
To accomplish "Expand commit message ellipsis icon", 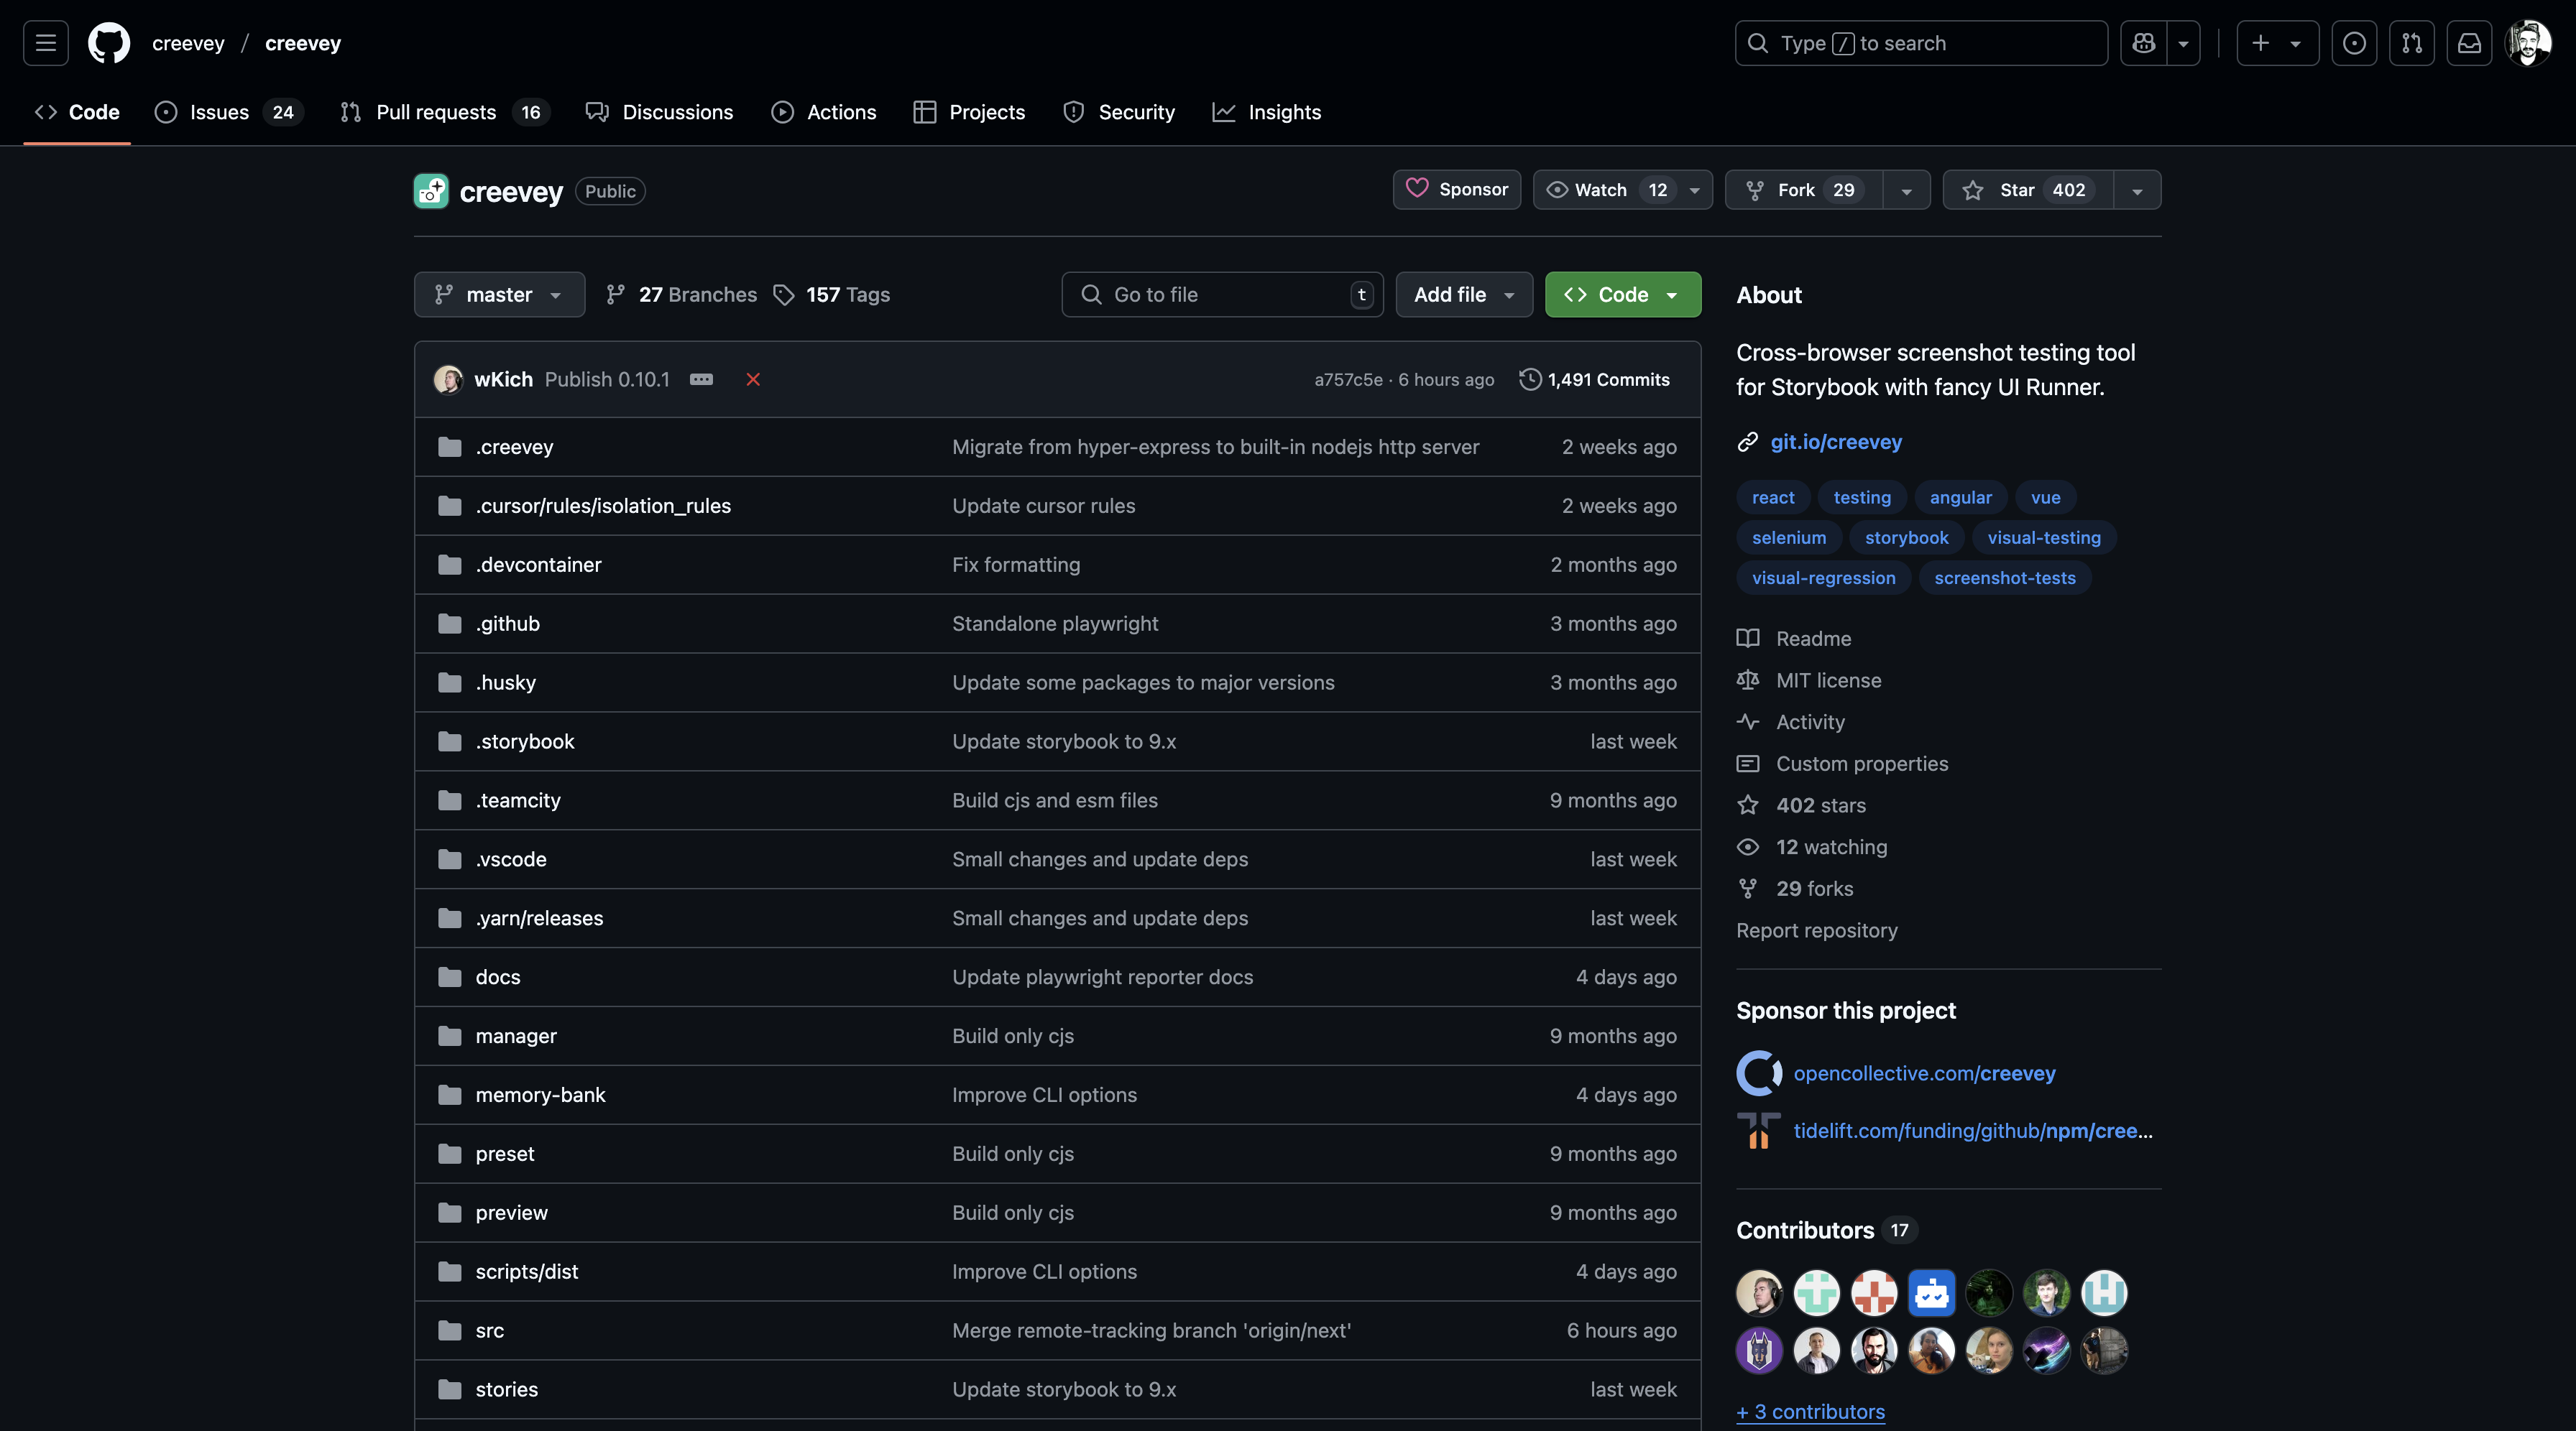I will [702, 380].
